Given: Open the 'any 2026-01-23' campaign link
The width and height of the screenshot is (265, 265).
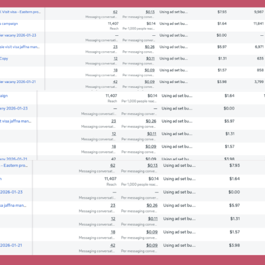Looking at the screenshot, I should pos(14,108).
